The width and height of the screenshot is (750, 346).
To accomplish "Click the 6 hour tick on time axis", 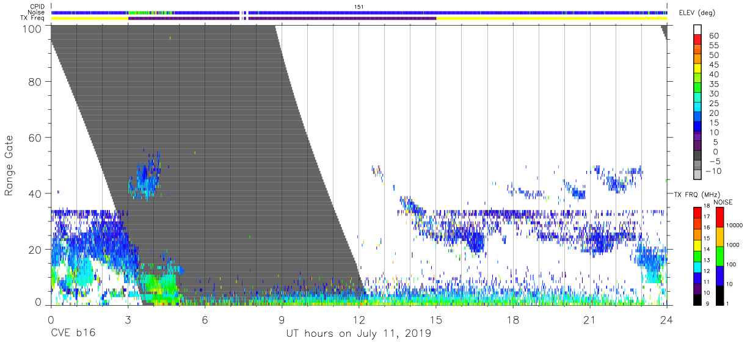I will (x=205, y=320).
